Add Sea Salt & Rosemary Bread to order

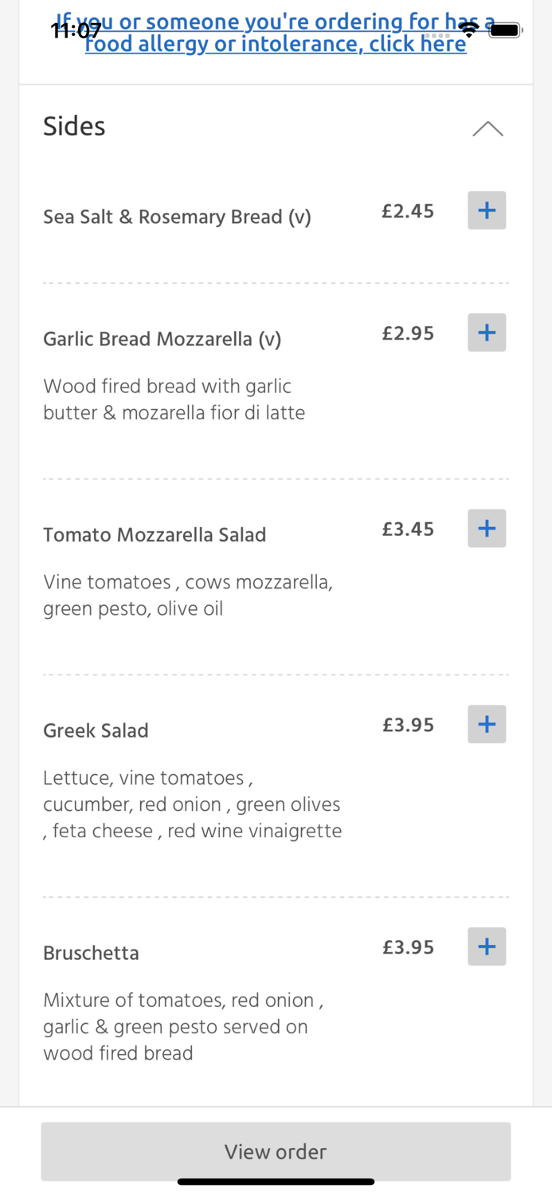[487, 210]
